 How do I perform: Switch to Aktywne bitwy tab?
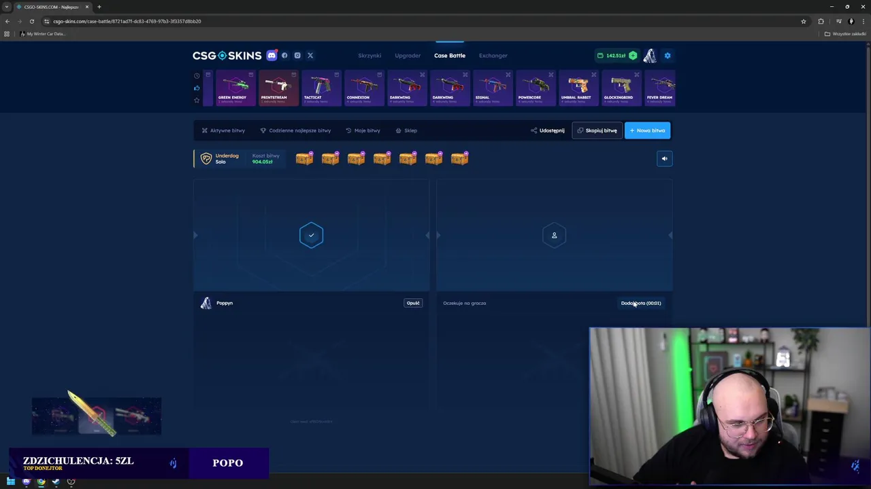point(223,130)
